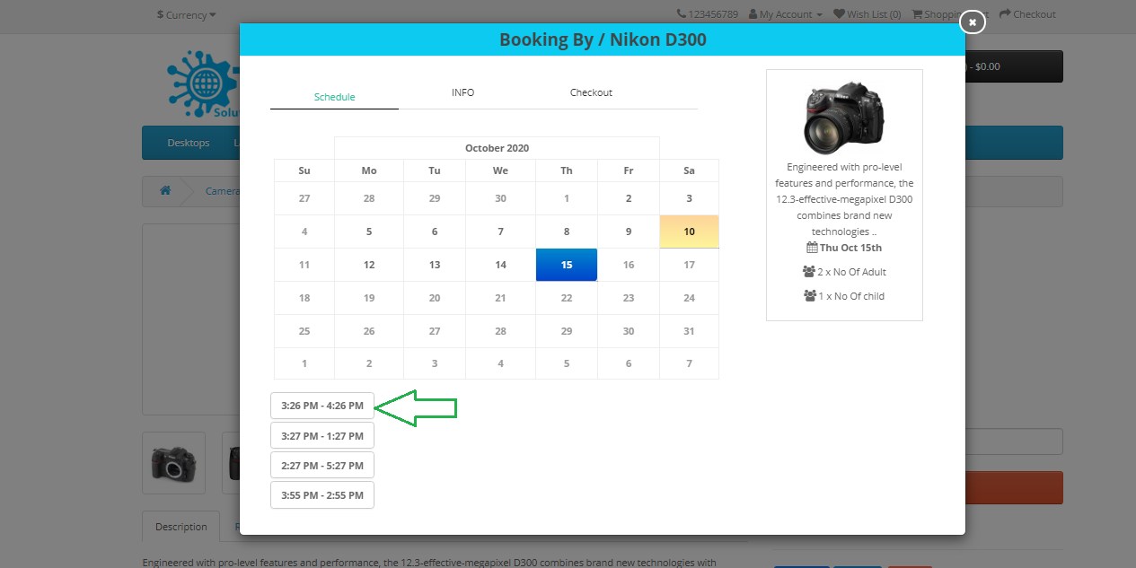This screenshot has height=568, width=1136.
Task: Click the 11 date cell in the calendar
Action: (x=304, y=265)
